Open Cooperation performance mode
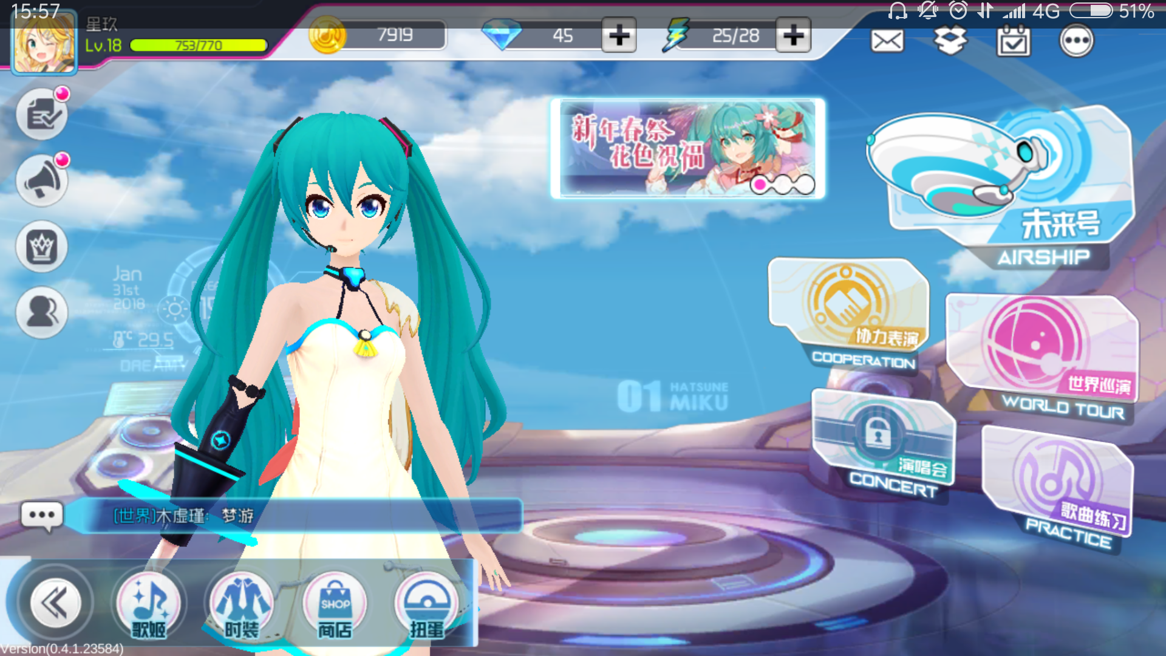This screenshot has width=1166, height=656. [849, 313]
